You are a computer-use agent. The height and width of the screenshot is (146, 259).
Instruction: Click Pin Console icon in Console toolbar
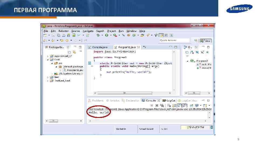(191, 105)
